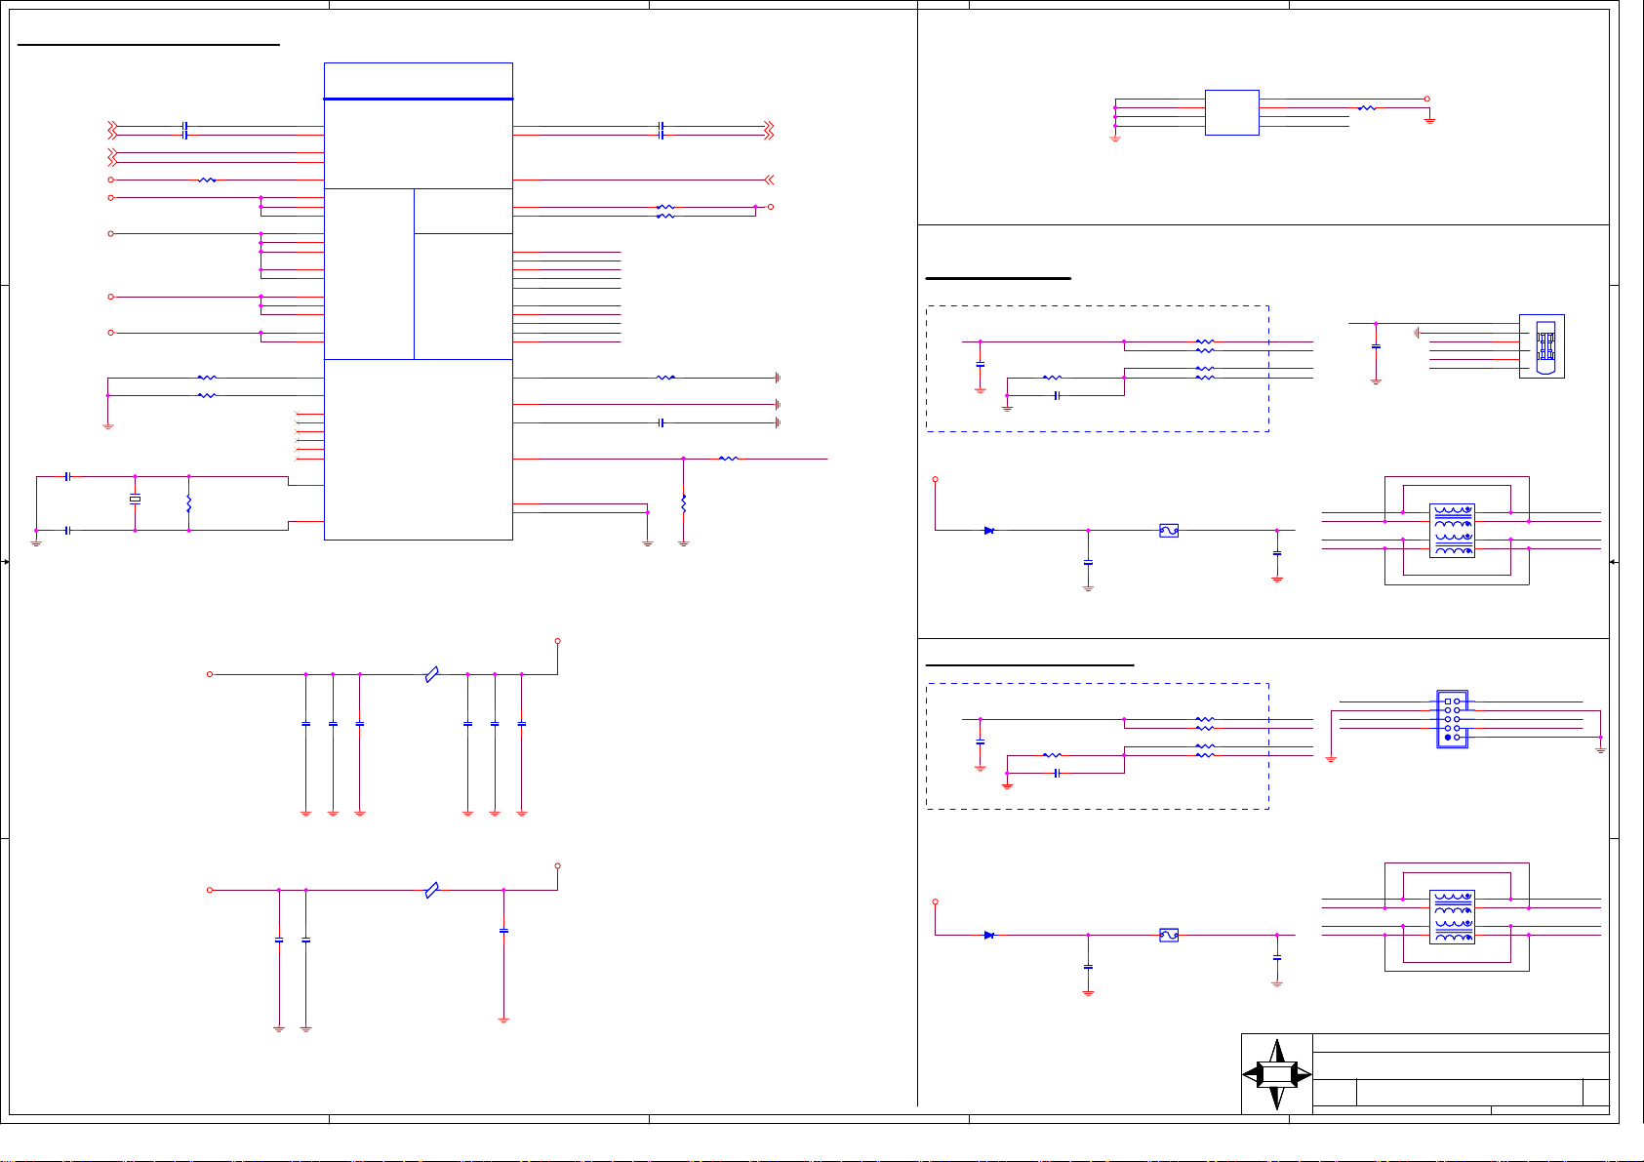
Task: Select the crystal oscillator symbol
Action: click(x=135, y=500)
